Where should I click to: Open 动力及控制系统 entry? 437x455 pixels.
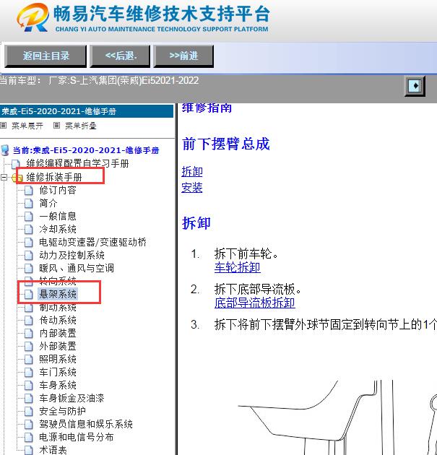click(72, 255)
